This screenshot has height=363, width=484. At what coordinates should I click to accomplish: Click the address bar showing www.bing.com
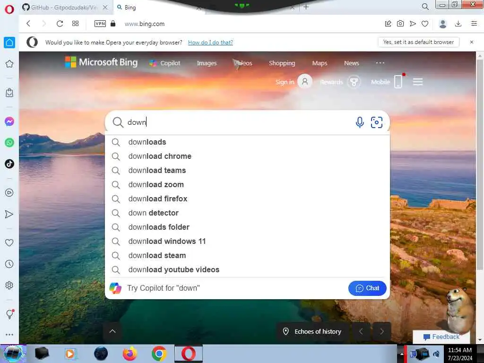click(145, 24)
